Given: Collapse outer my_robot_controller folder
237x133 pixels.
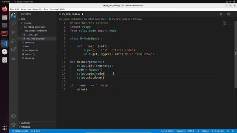Looking at the screenshot, I should 37,27.
